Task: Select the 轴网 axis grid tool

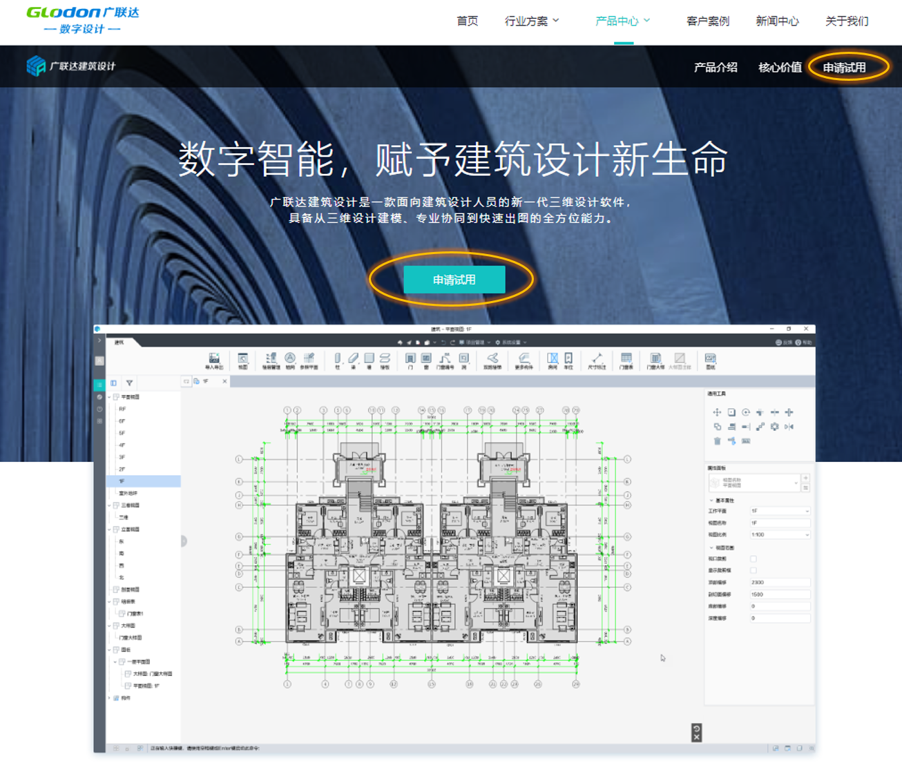Action: click(x=290, y=360)
